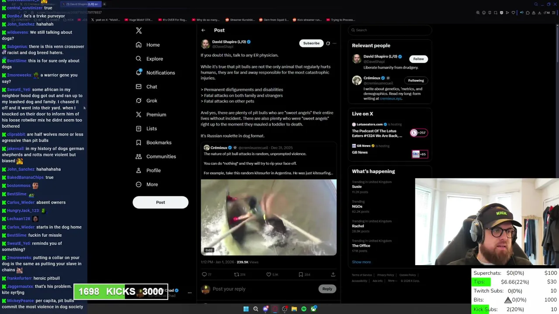Open the Terms of Service footer link
Viewport: 559px width, 314px height.
[362, 275]
